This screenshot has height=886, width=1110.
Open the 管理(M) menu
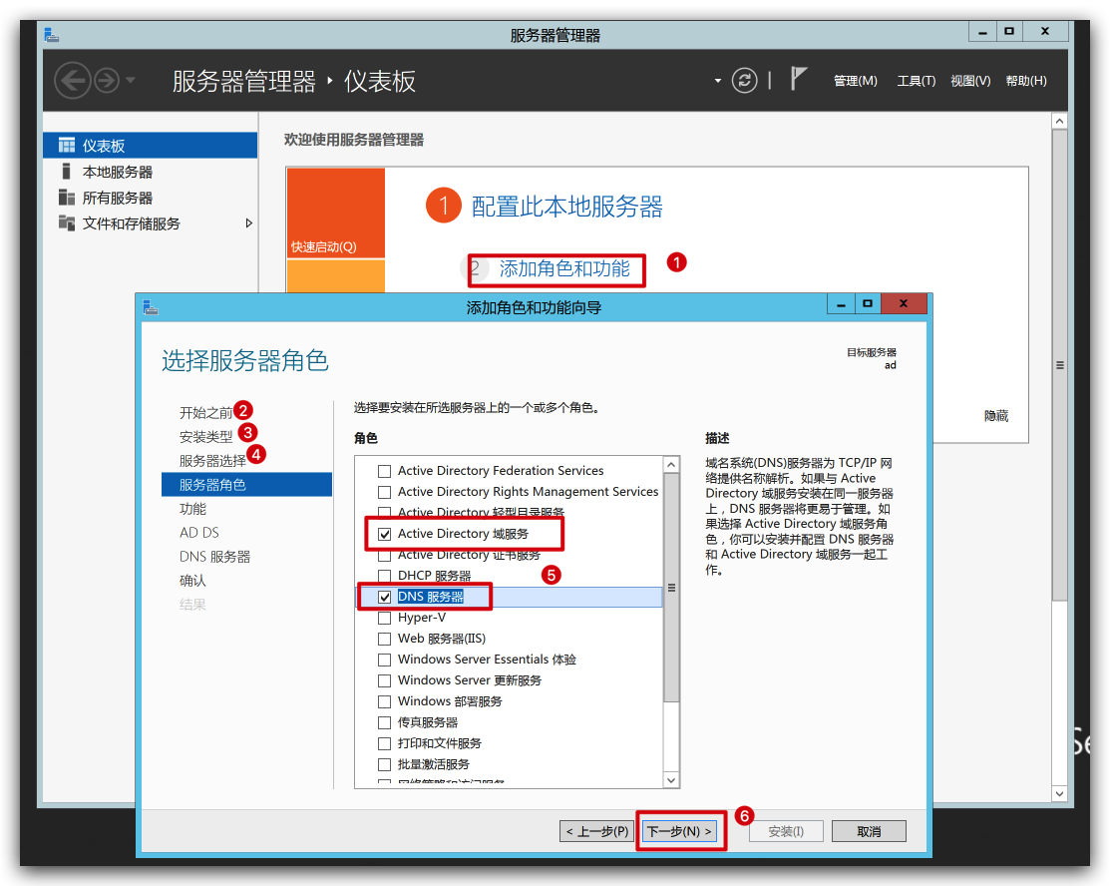click(x=855, y=81)
